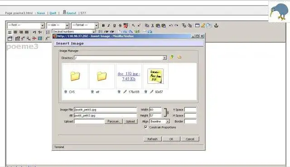Run the spell check tool
The height and width of the screenshot is (167, 290).
click(x=126, y=25)
